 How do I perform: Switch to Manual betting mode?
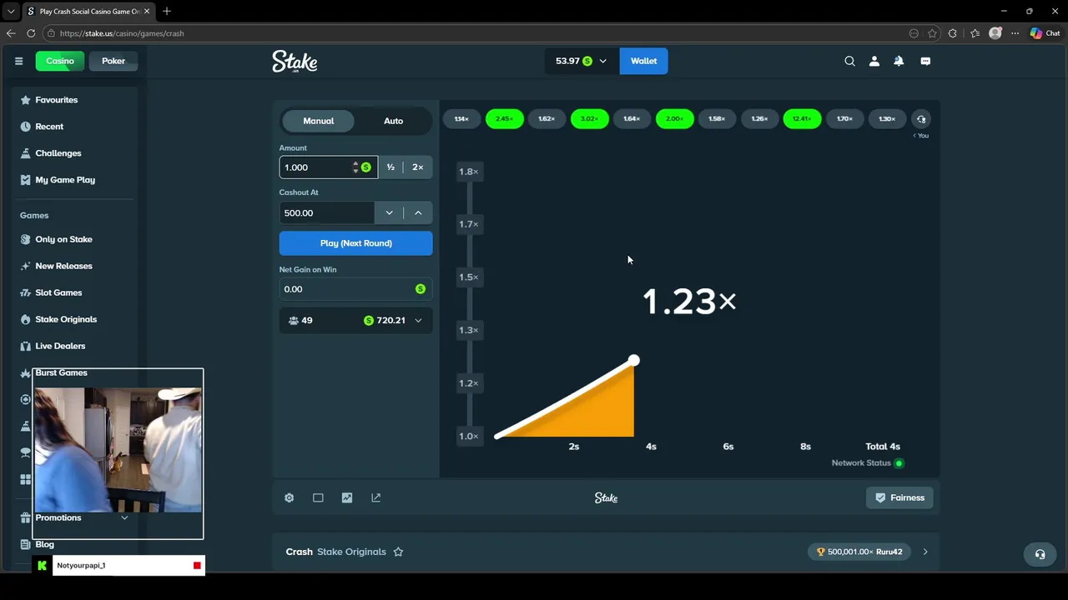click(x=318, y=121)
